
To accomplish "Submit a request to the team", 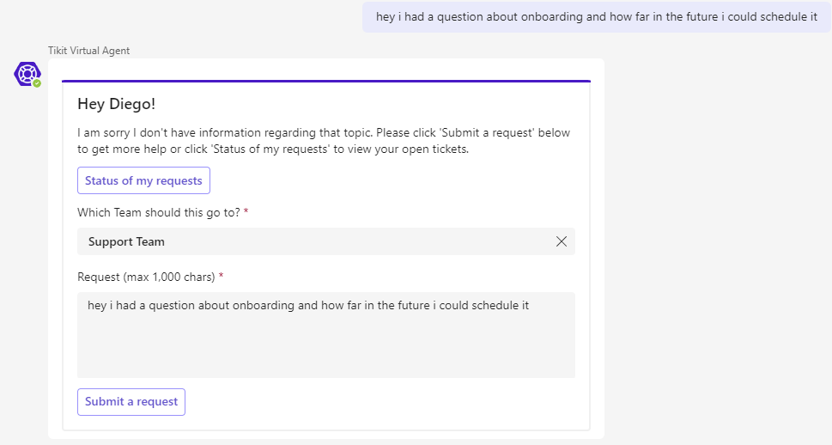I will point(131,402).
